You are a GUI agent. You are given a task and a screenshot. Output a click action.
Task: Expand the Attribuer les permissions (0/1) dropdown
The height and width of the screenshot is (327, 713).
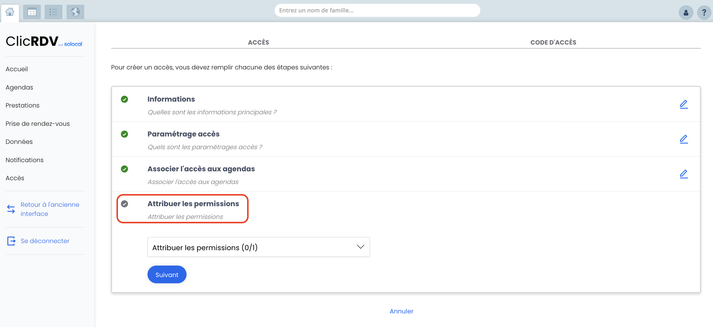pos(258,247)
